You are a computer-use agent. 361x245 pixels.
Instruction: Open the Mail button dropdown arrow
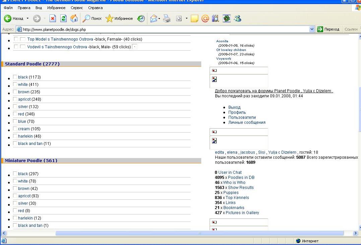pyautogui.click(x=159, y=19)
